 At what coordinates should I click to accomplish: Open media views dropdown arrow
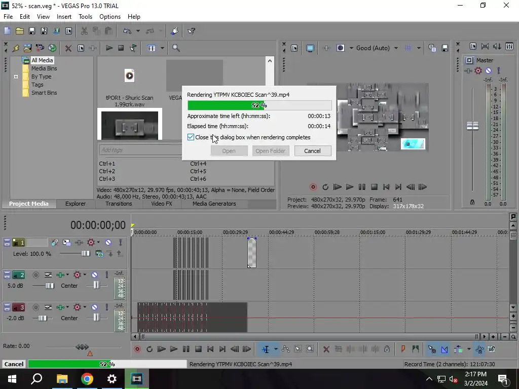(x=162, y=48)
